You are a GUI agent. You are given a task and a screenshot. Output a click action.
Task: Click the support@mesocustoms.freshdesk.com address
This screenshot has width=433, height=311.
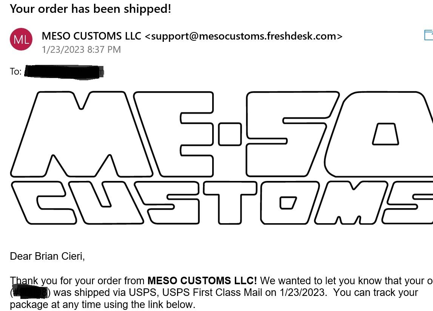pyautogui.click(x=243, y=36)
